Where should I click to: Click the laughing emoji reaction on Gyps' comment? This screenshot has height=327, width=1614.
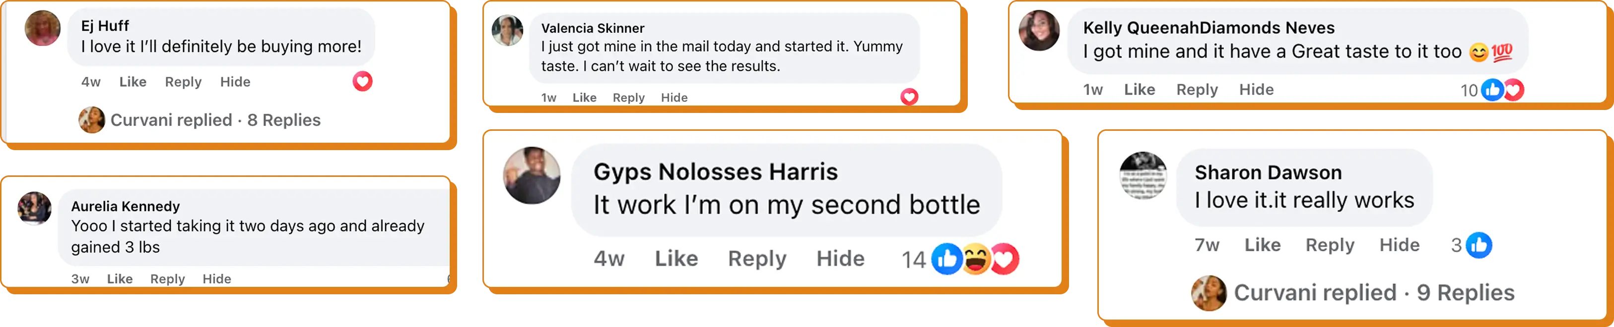[x=976, y=259]
